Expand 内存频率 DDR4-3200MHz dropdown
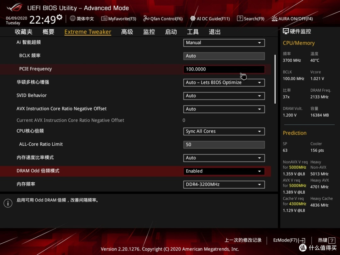This screenshot has width=340, height=255. click(x=224, y=184)
